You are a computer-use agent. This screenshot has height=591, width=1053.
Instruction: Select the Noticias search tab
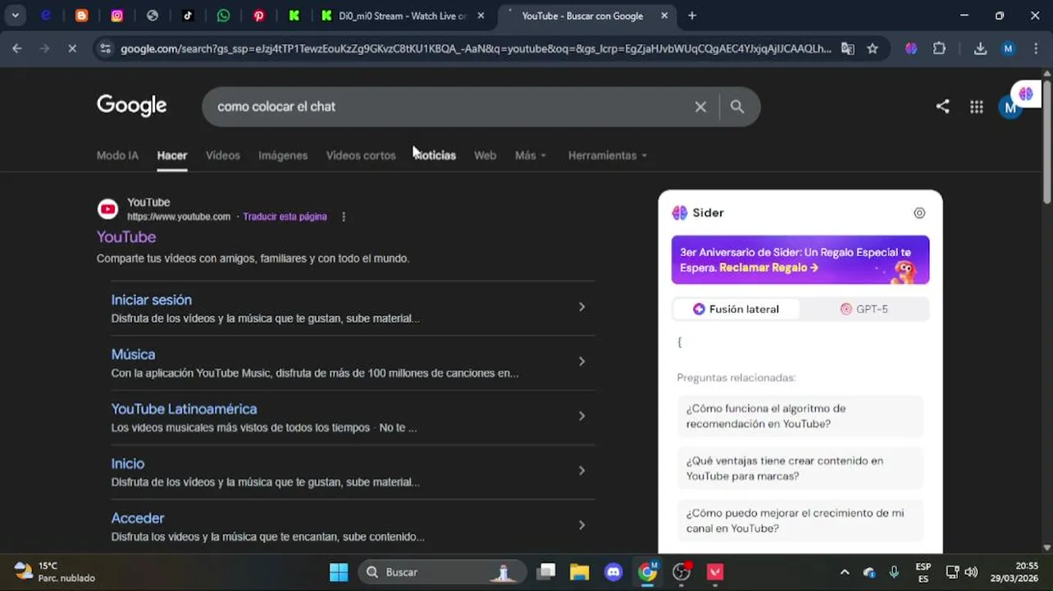[435, 155]
